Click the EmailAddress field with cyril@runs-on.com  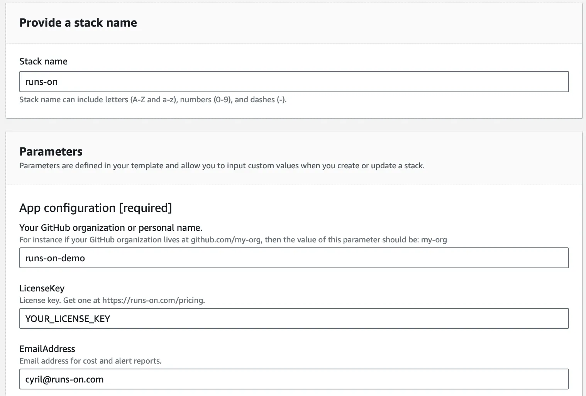pos(294,379)
